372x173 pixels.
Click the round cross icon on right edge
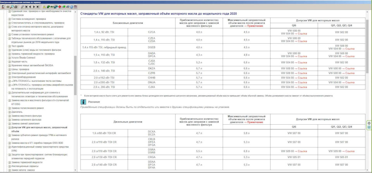369,123
